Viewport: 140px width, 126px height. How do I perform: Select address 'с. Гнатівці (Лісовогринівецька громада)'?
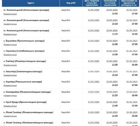coord(25,61)
